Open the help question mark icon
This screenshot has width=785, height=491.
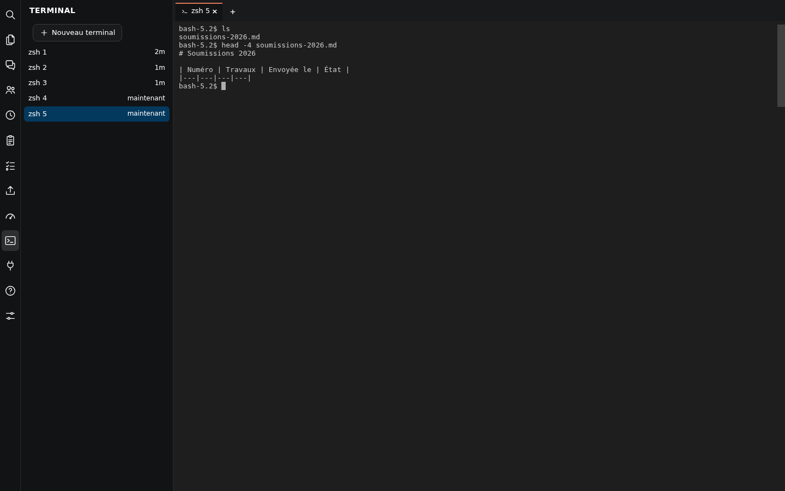(x=10, y=291)
